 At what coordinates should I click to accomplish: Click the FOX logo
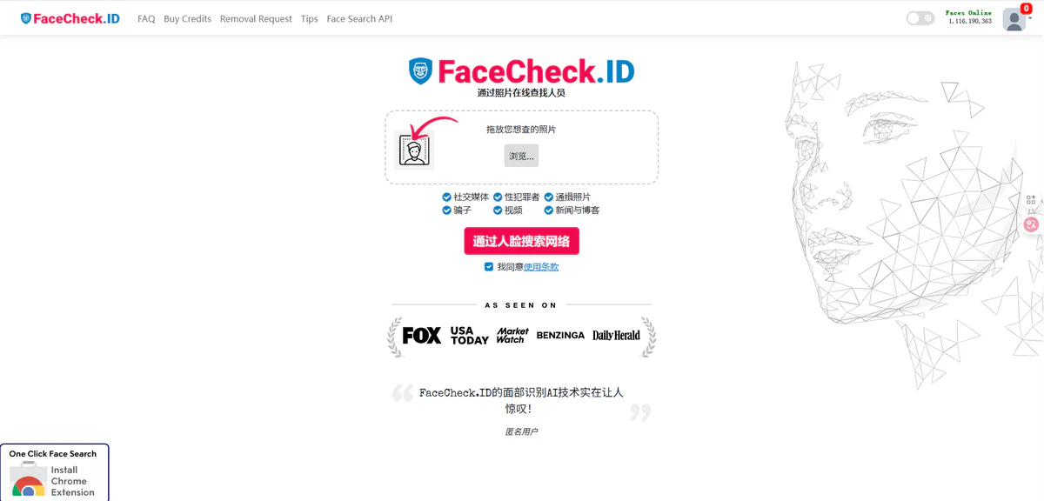pos(422,336)
